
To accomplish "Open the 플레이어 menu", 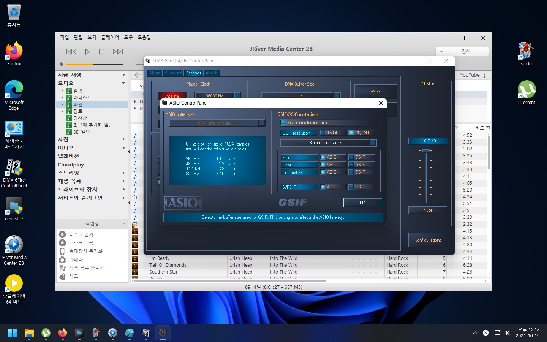I will click(110, 37).
